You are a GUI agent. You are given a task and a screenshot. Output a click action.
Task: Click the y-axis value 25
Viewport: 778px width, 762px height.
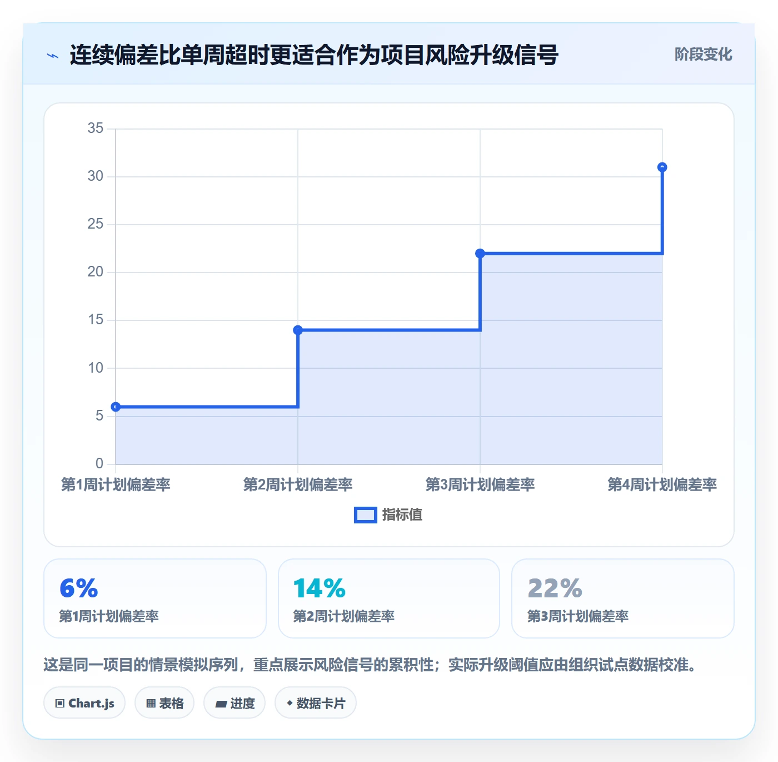96,224
